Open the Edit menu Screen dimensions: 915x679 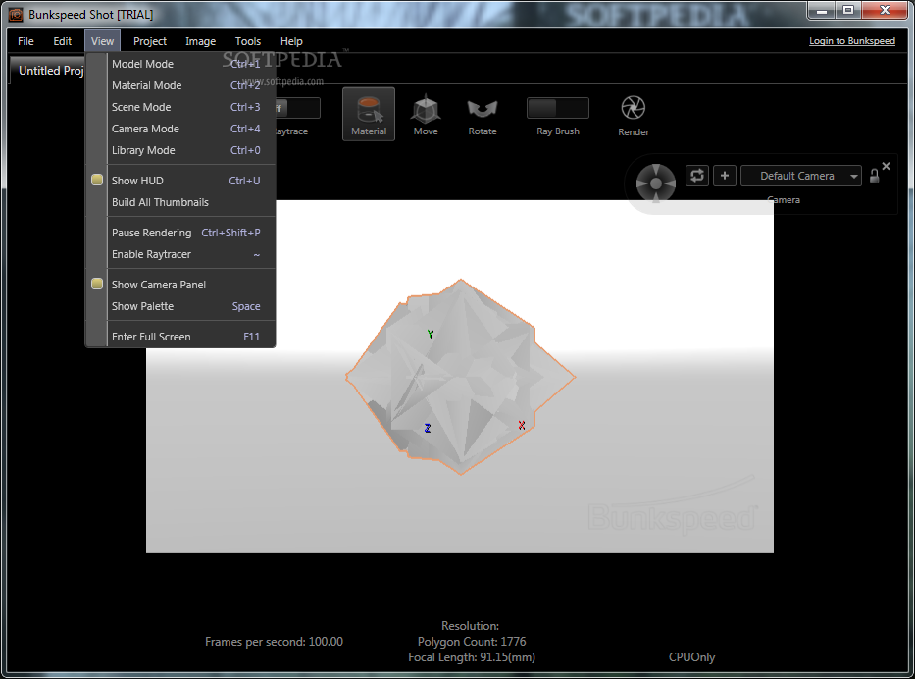pos(63,41)
